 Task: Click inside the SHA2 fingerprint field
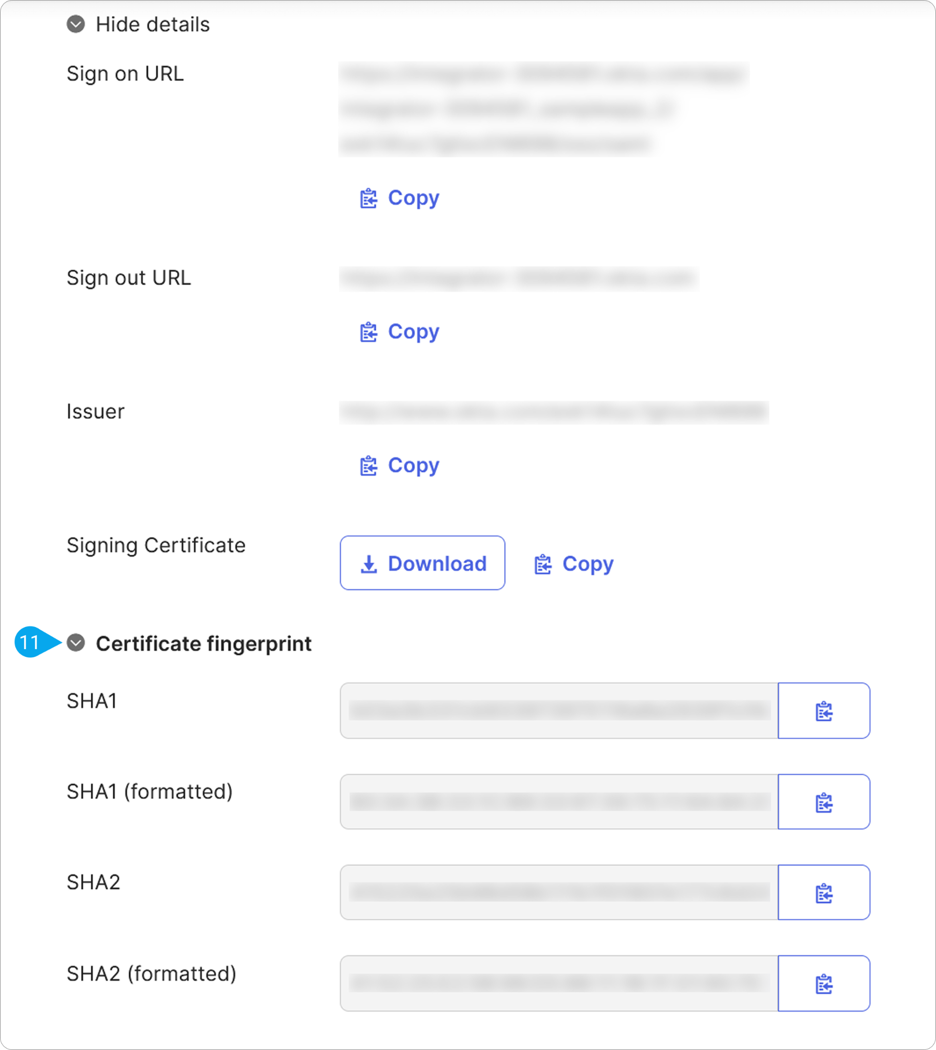pos(559,892)
